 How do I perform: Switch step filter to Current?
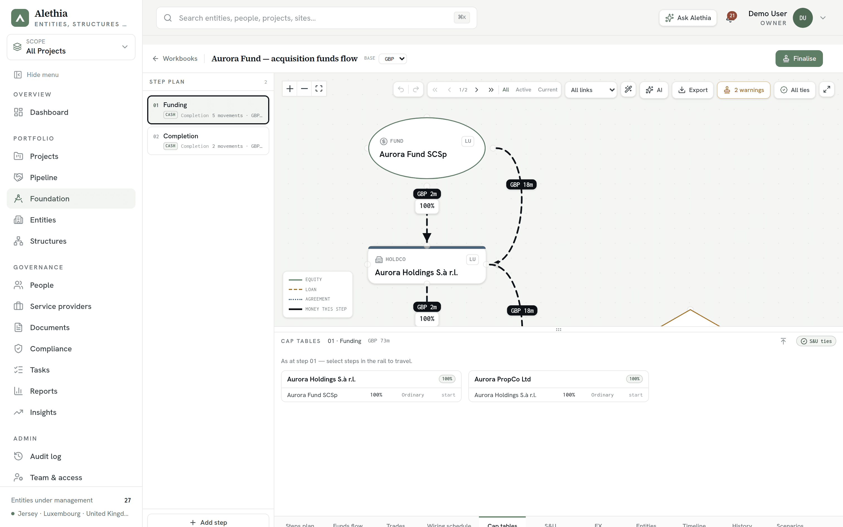point(547,90)
